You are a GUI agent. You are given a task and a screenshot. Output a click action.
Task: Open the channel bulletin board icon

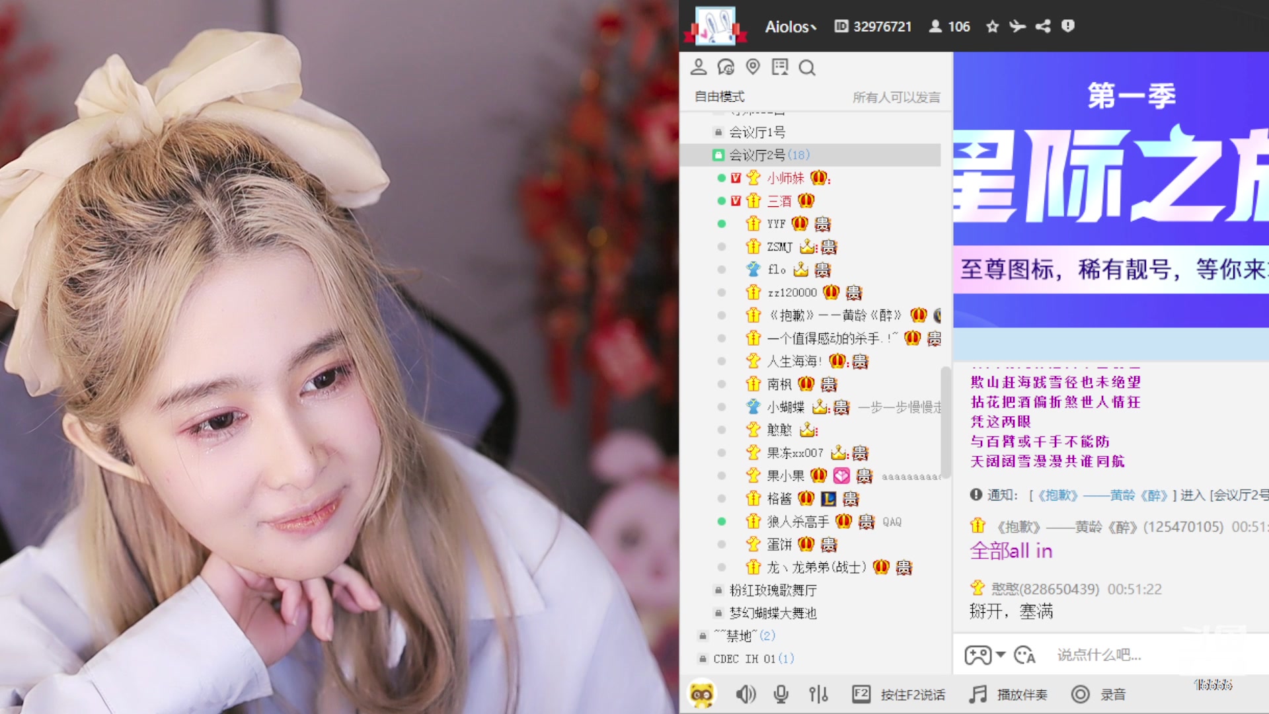(x=780, y=67)
